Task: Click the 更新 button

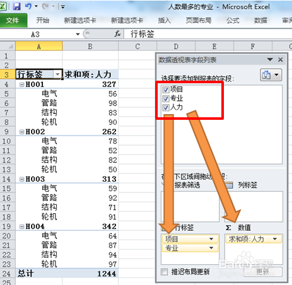Action: (263, 272)
